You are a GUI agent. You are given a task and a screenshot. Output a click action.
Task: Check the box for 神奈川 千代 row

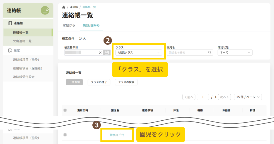(x=65, y=135)
